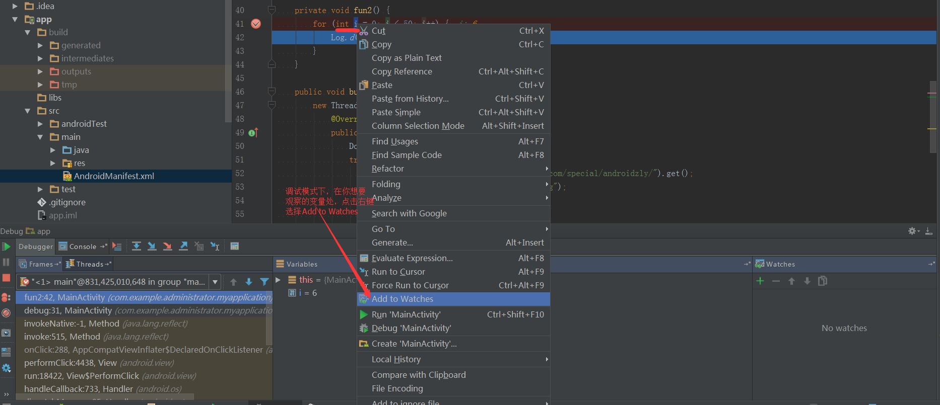Collapse the main folder
The height and width of the screenshot is (405, 940).
tap(40, 137)
